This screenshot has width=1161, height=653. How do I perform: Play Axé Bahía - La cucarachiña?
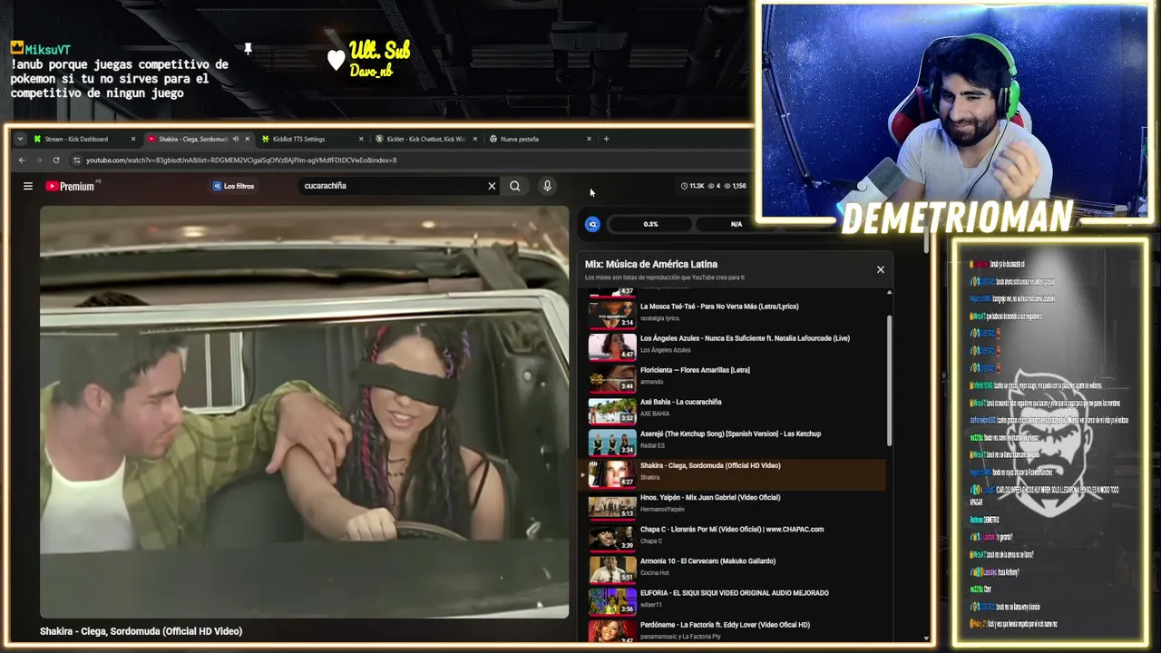click(681, 402)
